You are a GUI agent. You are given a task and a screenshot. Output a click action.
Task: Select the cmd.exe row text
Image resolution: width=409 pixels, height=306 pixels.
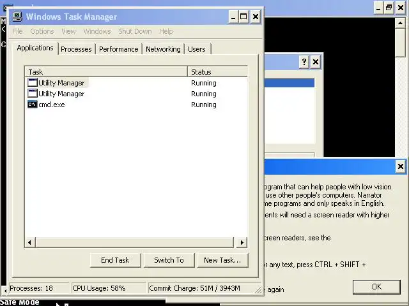tap(52, 105)
